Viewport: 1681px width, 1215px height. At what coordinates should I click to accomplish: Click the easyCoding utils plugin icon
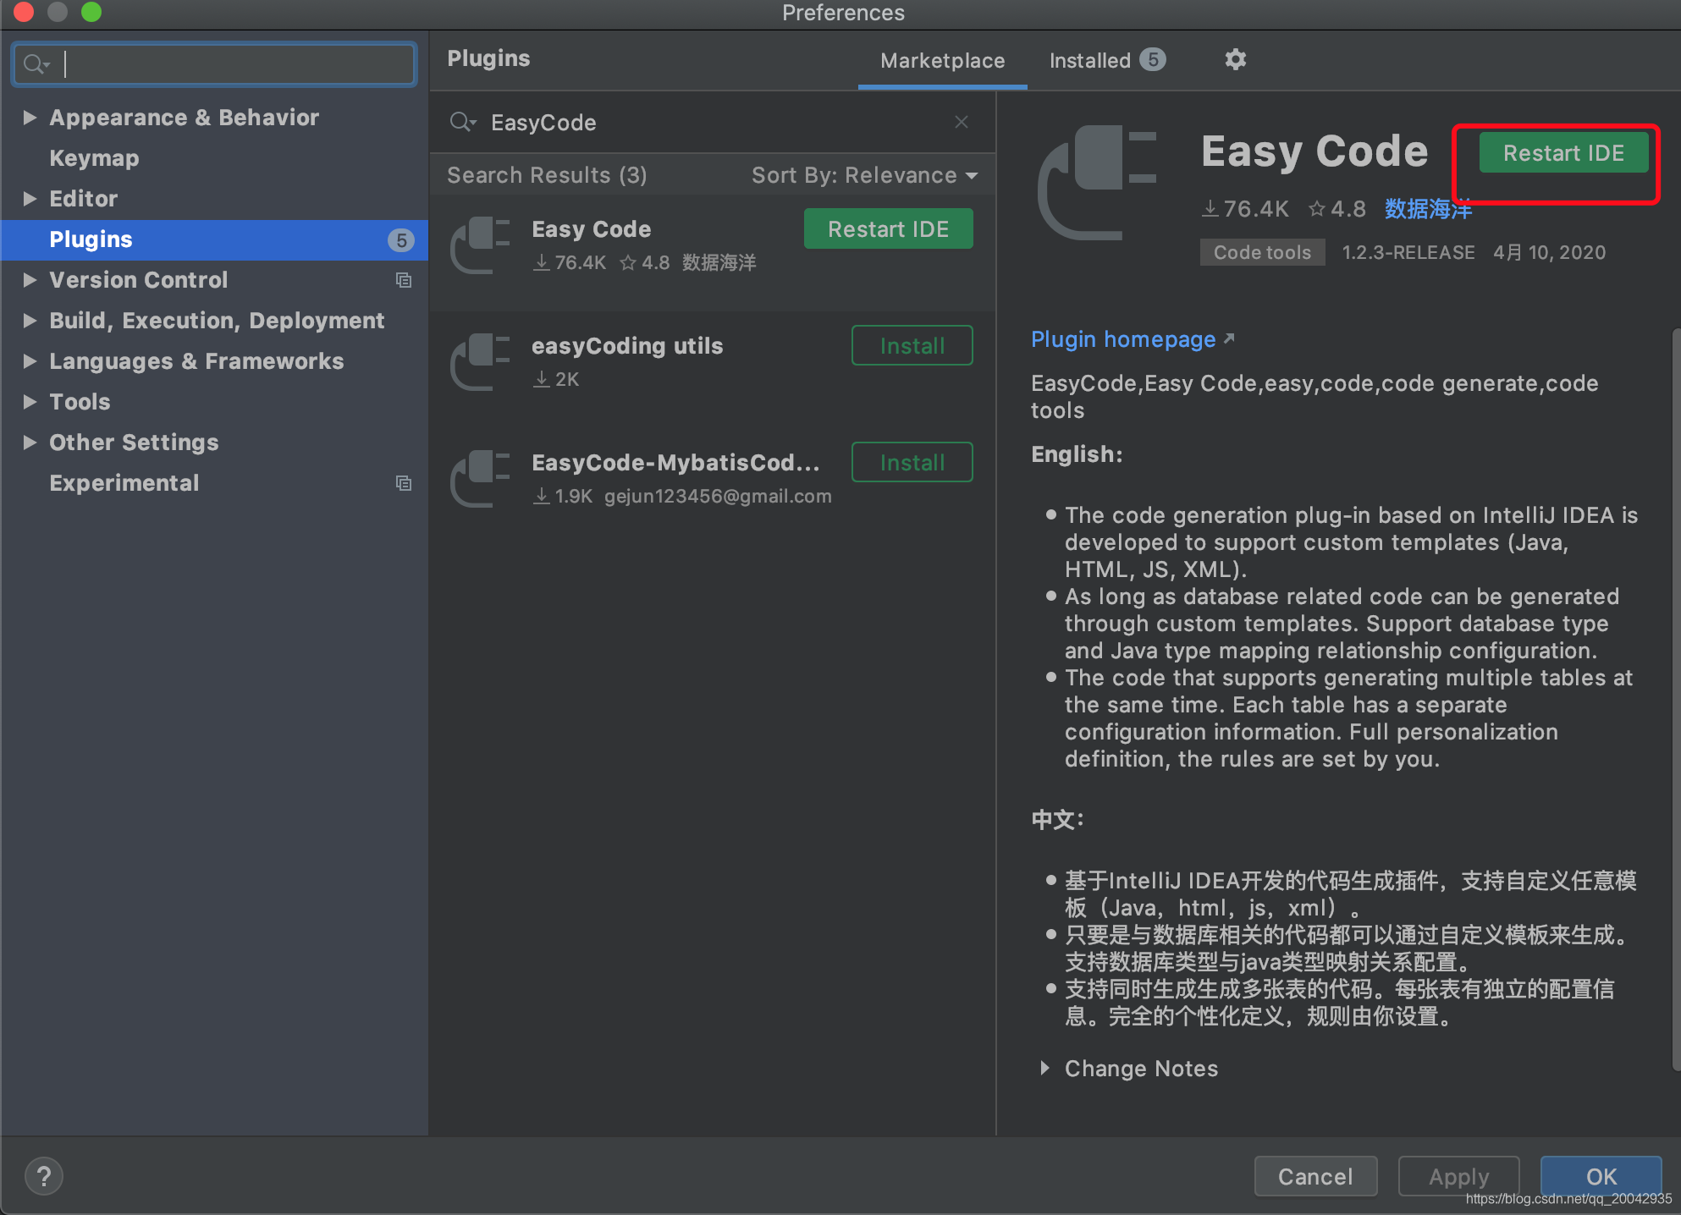(x=478, y=362)
